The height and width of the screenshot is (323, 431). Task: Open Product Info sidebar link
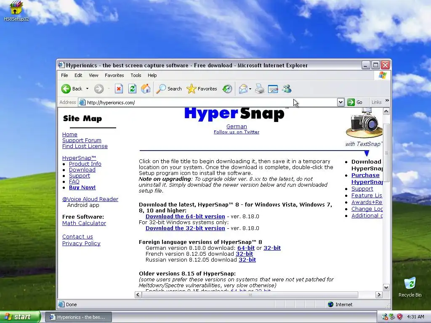85,164
